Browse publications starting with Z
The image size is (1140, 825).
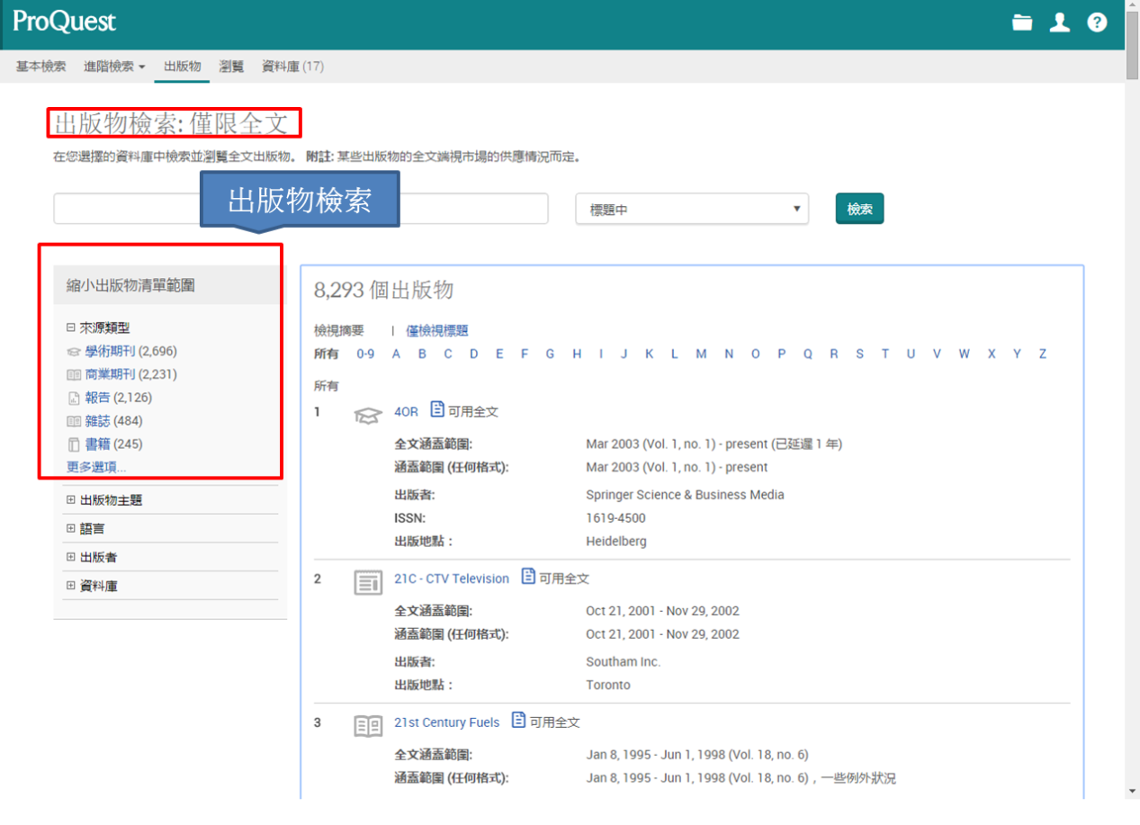tap(1043, 354)
